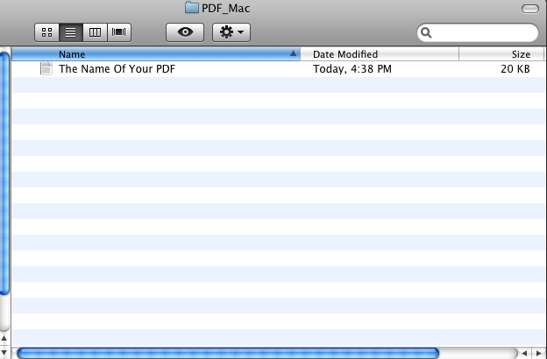Open Quick Look eye button
Image resolution: width=547 pixels, height=359 pixels.
click(x=185, y=32)
